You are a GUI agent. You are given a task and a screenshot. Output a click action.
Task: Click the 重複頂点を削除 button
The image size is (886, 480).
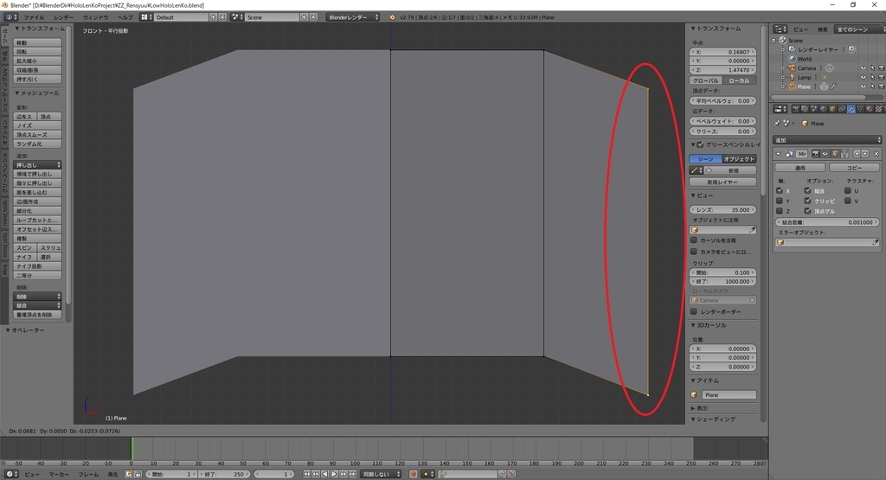37,315
